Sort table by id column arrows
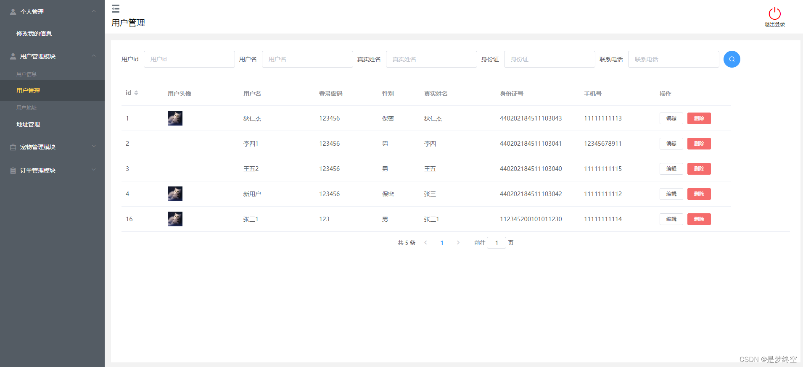Image resolution: width=803 pixels, height=367 pixels. pos(136,93)
